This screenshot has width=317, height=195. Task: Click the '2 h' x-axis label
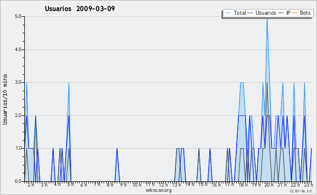point(31,185)
